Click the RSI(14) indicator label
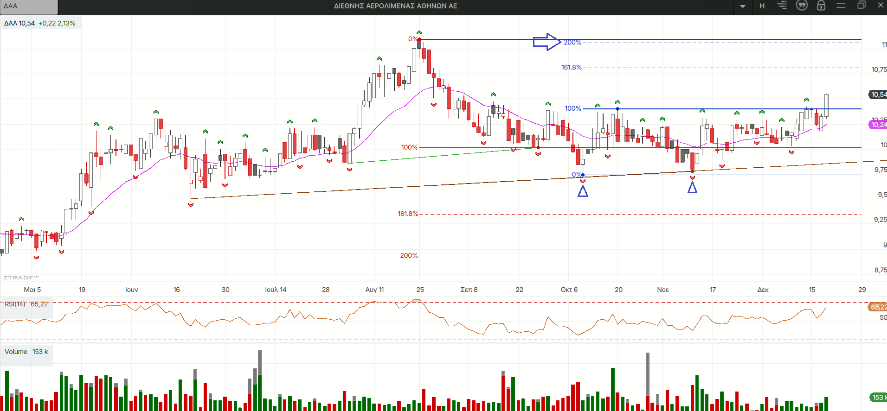Image resolution: width=887 pixels, height=411 pixels. point(26,304)
